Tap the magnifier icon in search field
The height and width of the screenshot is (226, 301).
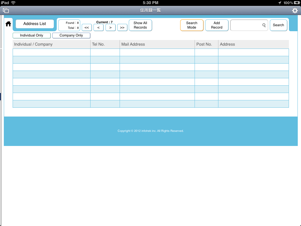click(x=264, y=25)
